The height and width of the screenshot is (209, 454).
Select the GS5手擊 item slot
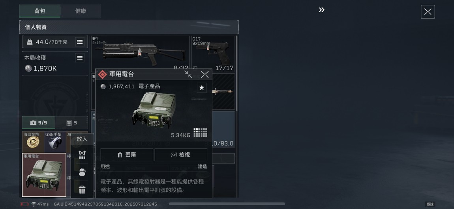(55, 142)
